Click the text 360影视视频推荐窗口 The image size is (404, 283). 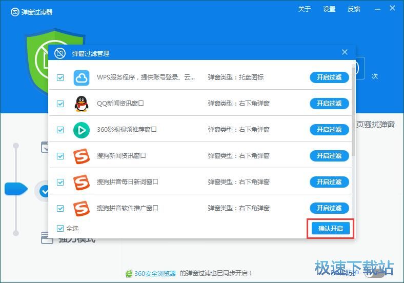[x=127, y=129]
